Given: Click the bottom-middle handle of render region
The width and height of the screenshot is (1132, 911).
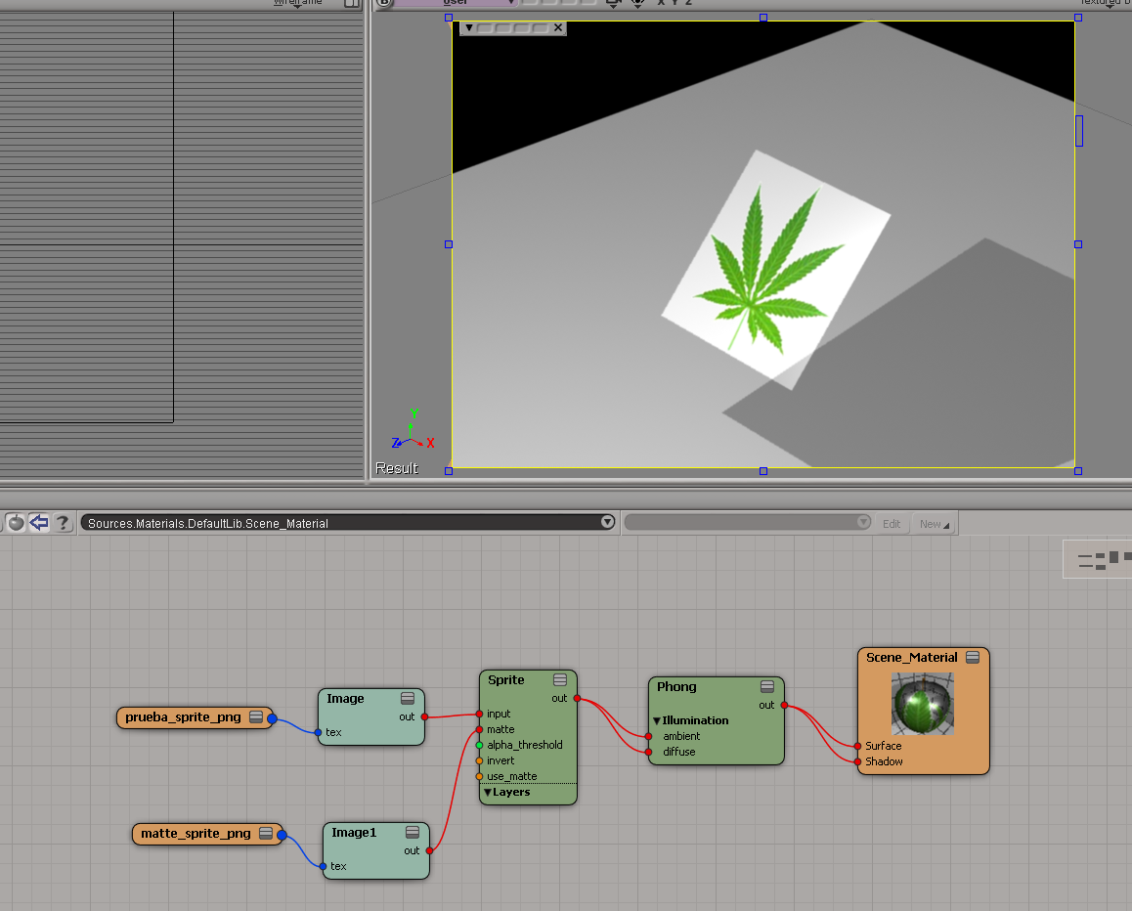Looking at the screenshot, I should tap(763, 471).
